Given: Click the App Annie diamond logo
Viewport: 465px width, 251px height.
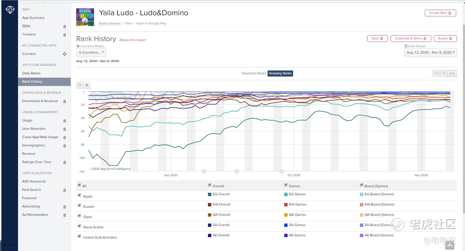Looking at the screenshot, I should tap(10, 10).
